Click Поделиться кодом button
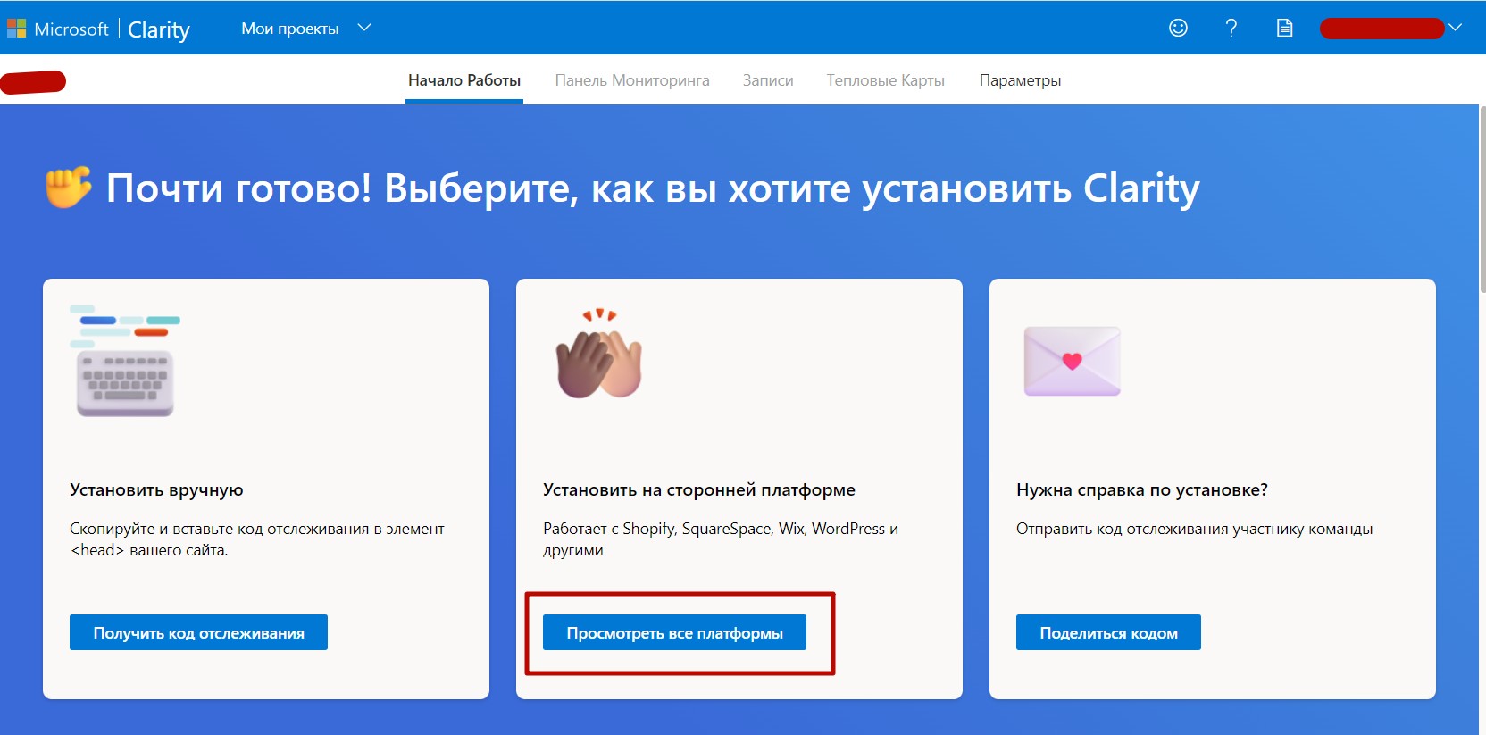 click(x=1108, y=632)
